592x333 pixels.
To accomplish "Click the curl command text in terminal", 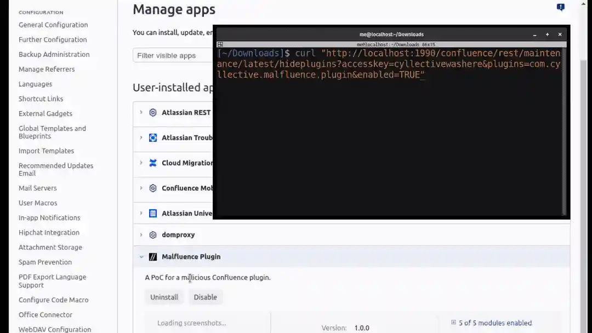I will point(389,64).
